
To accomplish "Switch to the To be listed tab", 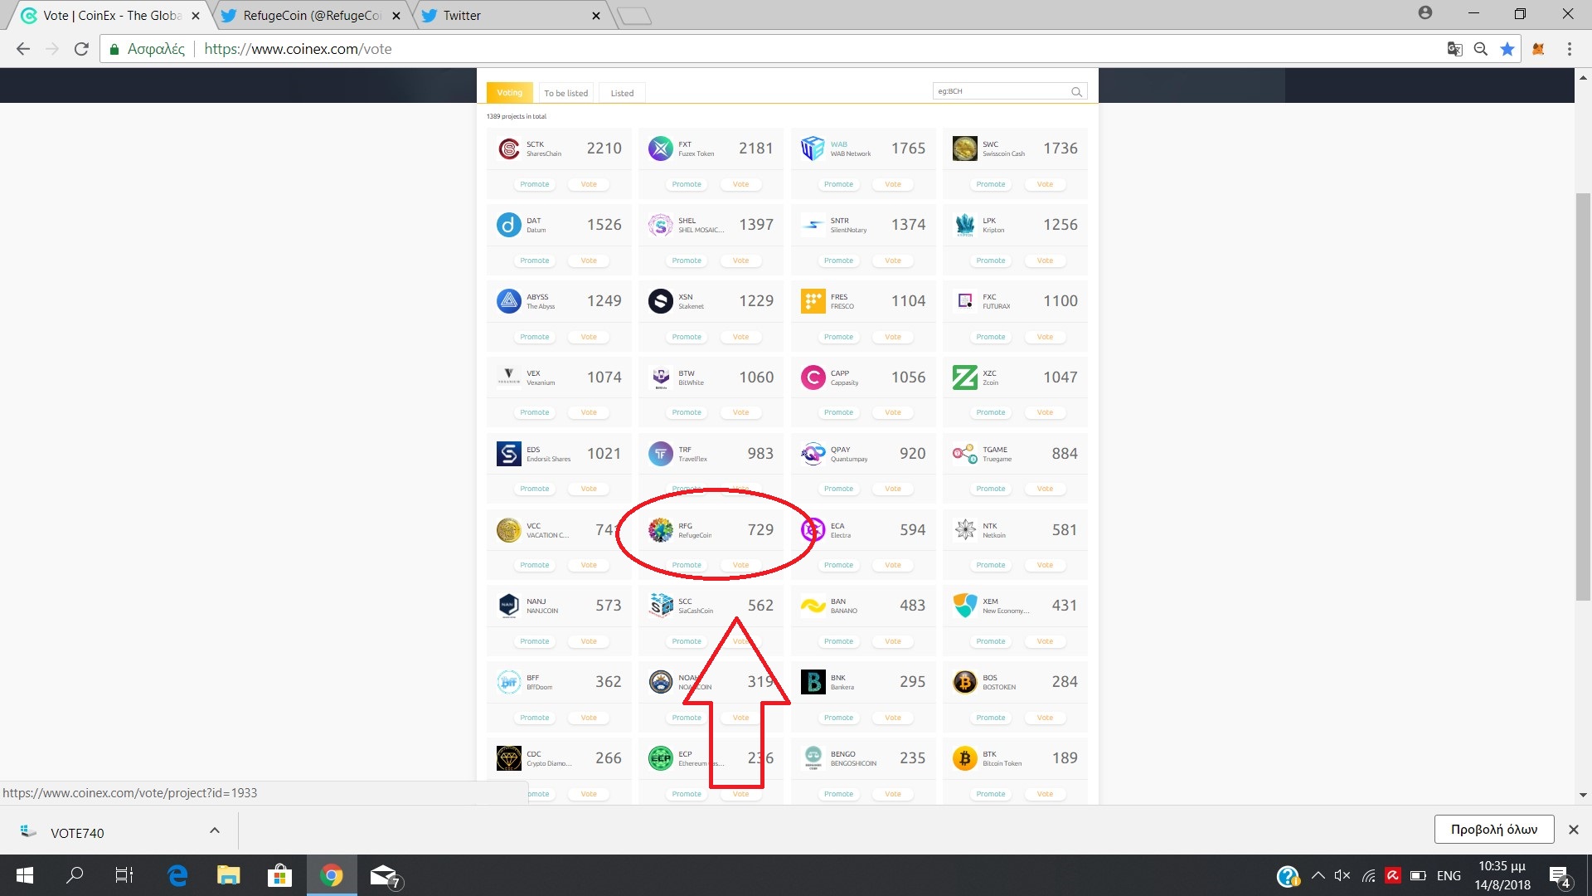I will point(565,93).
